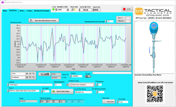This screenshot has width=176, height=107.
Task: Toggle the Time axis lock icon
Action: [27, 74]
